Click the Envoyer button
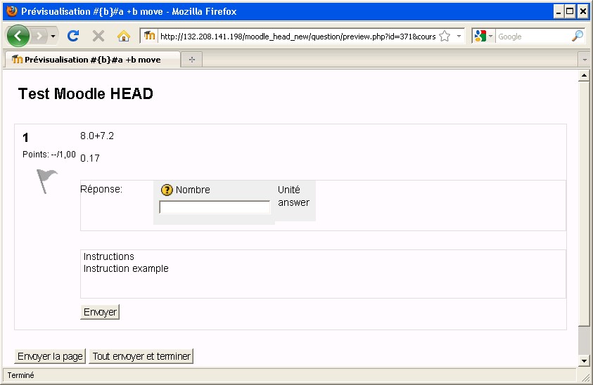 pyautogui.click(x=100, y=312)
